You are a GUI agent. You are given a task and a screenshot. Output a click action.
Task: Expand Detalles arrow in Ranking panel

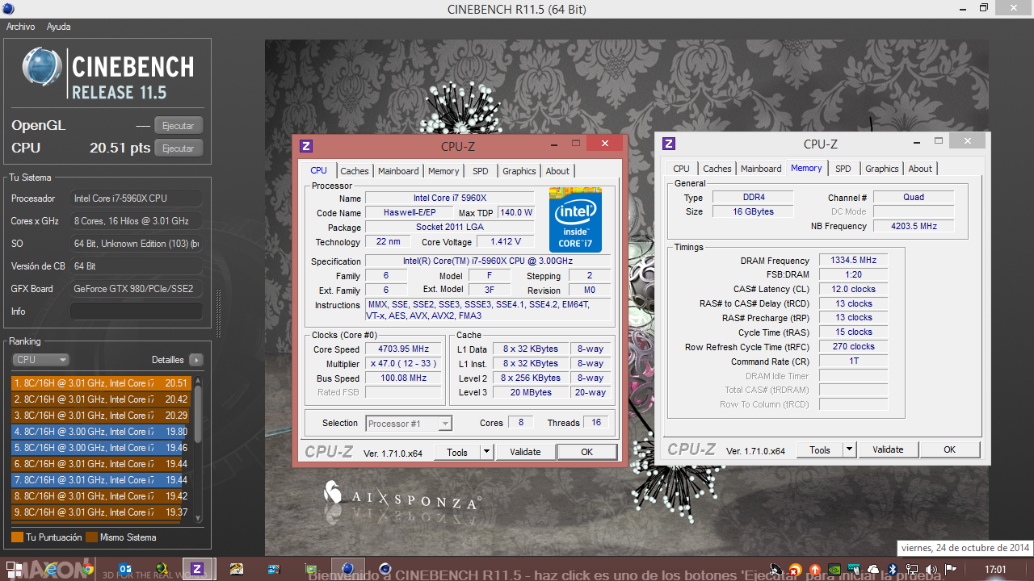click(196, 360)
